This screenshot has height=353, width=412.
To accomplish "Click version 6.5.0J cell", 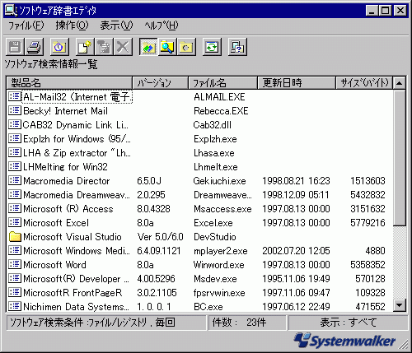I will [x=149, y=181].
